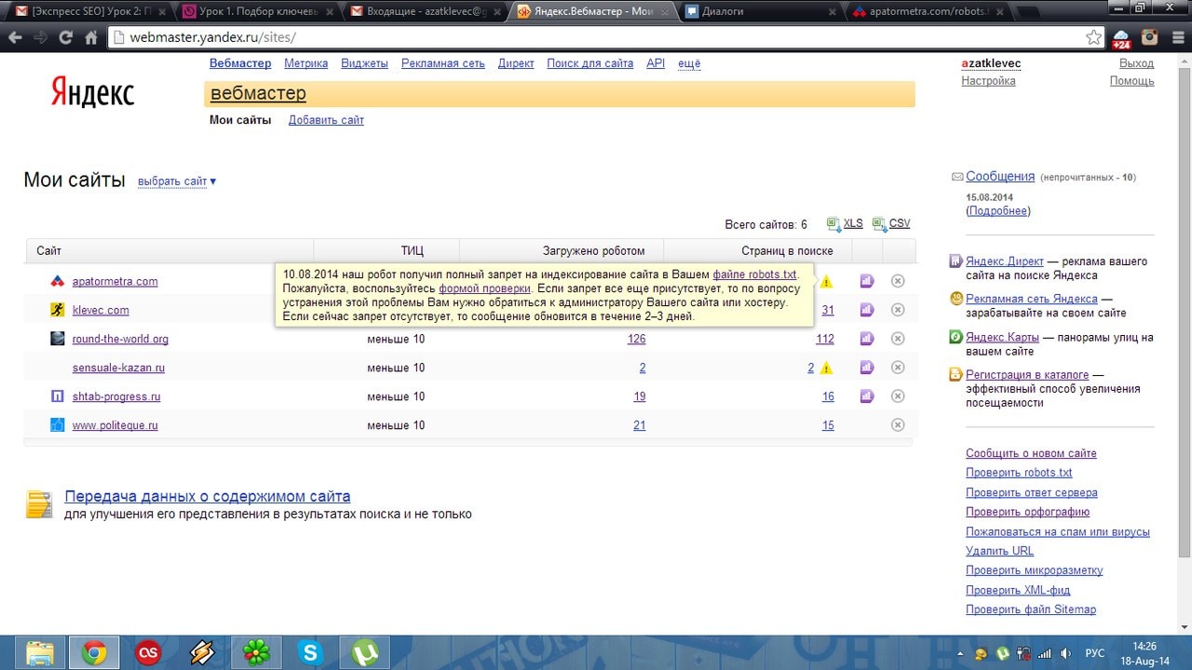Open the weather extension showing +24
Viewport: 1192px width, 670px height.
[x=1121, y=38]
